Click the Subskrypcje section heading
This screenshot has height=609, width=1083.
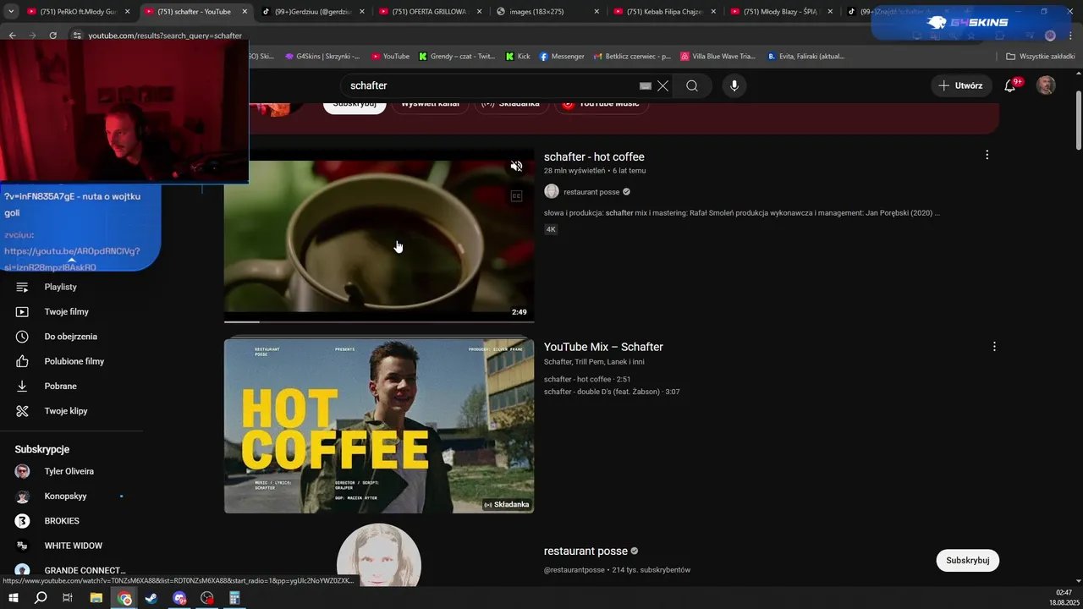(x=42, y=449)
